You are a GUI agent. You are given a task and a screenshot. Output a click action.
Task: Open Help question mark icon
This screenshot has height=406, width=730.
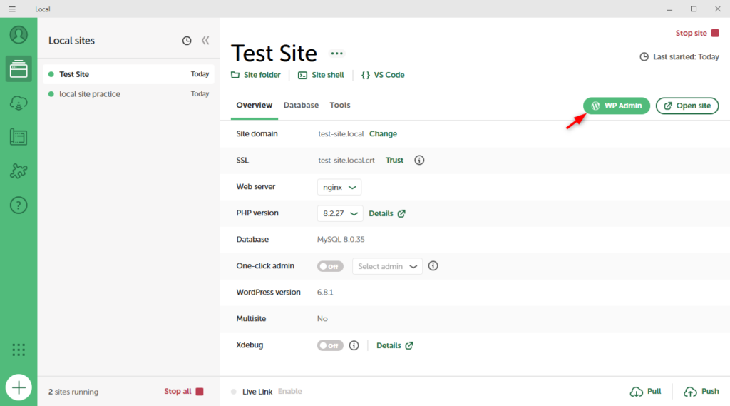coord(19,205)
